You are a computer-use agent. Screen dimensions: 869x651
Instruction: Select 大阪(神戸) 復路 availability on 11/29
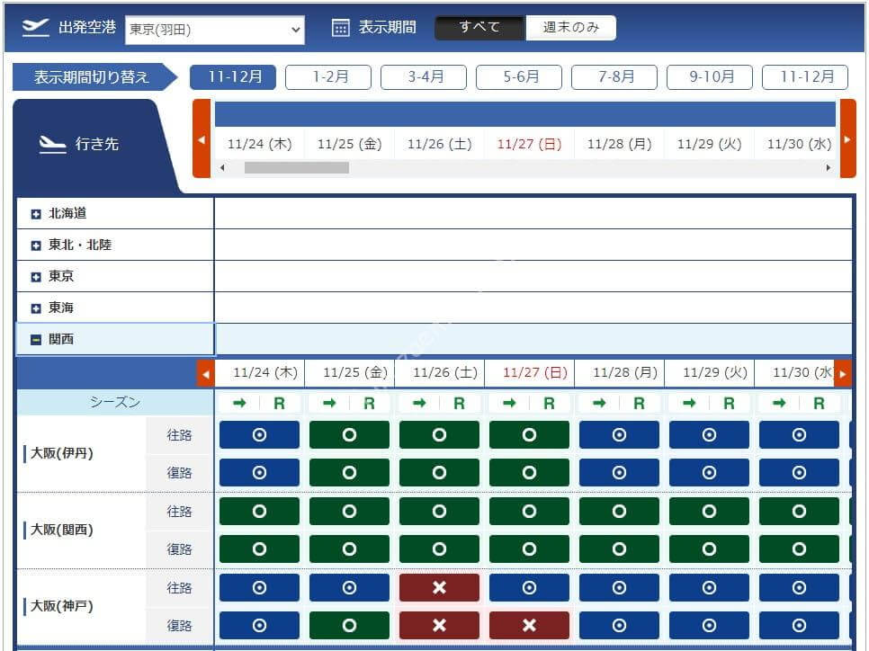coord(710,626)
